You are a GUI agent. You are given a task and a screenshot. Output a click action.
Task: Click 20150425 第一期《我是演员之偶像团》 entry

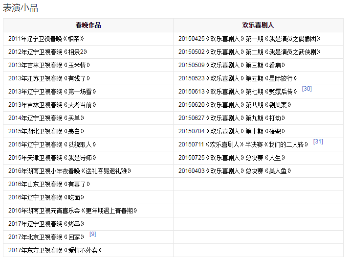point(249,39)
